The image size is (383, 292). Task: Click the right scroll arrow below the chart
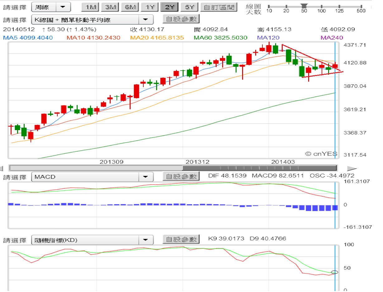352,168
